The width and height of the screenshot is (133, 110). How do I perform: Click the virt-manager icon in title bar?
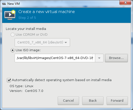click(x=4, y=4)
